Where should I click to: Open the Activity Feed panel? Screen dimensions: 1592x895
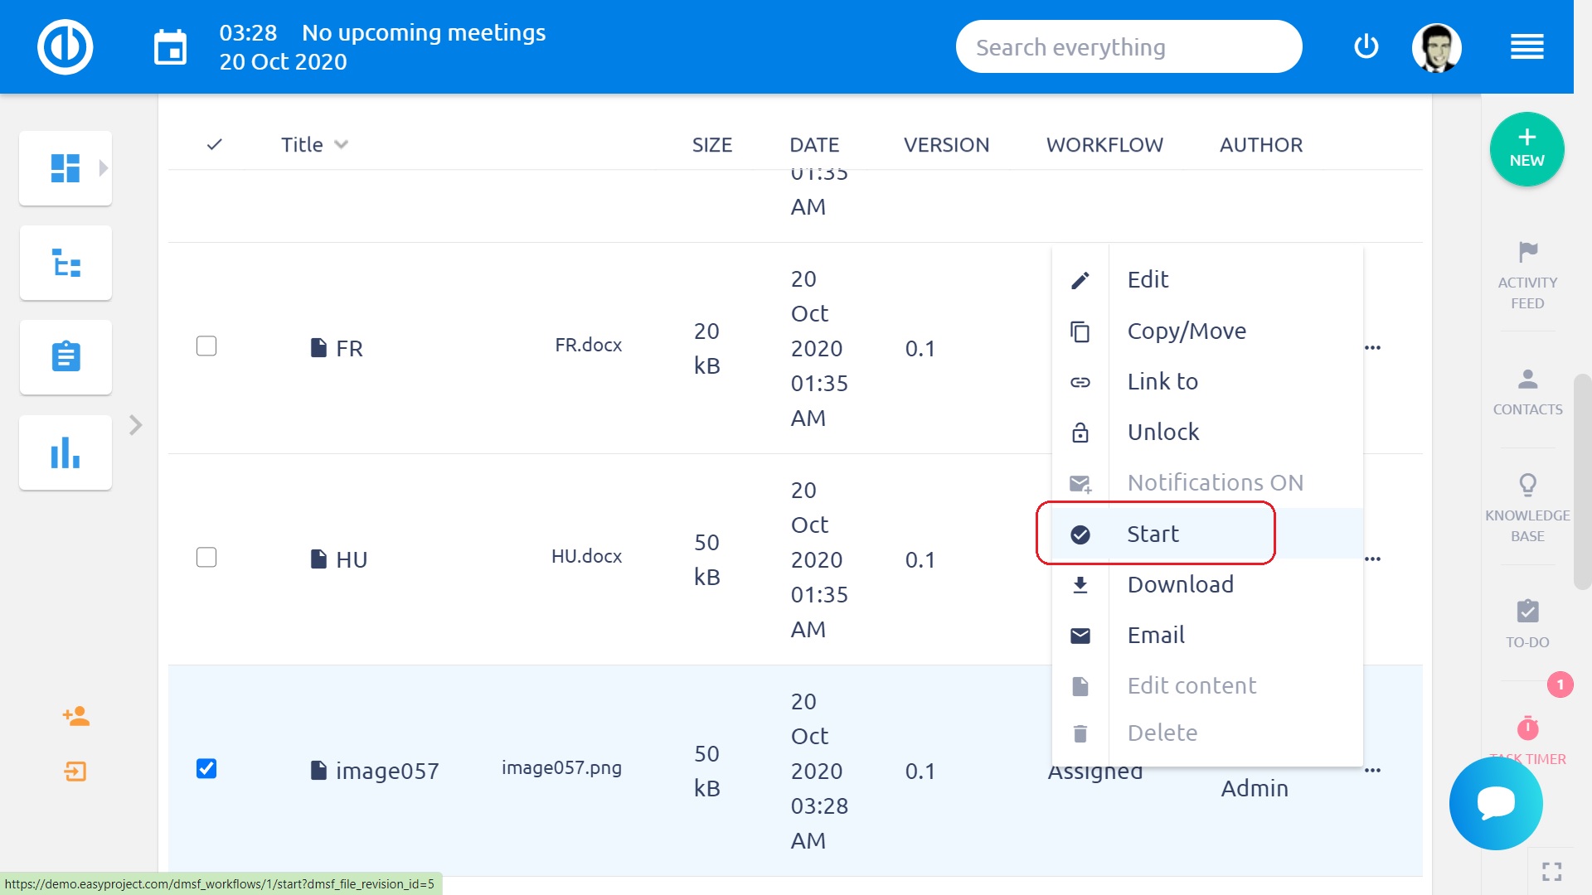1527,274
